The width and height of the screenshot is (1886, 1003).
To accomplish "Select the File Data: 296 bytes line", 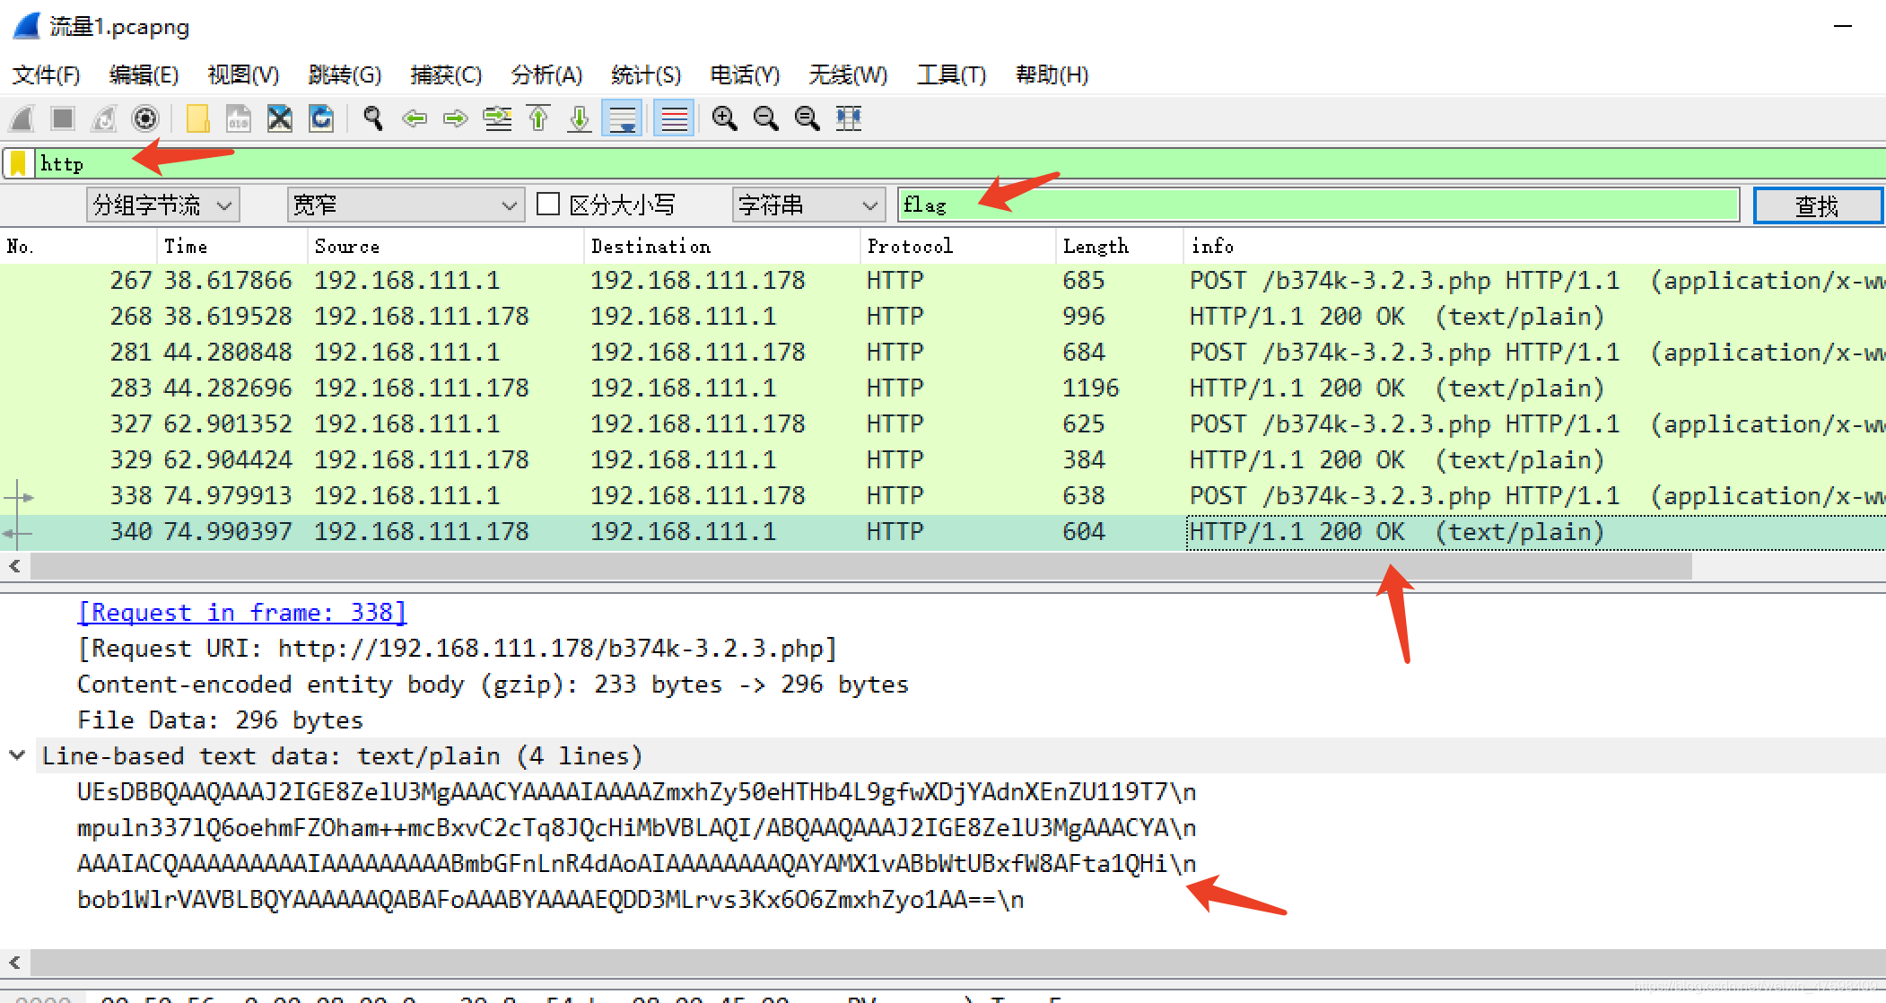I will click(220, 720).
